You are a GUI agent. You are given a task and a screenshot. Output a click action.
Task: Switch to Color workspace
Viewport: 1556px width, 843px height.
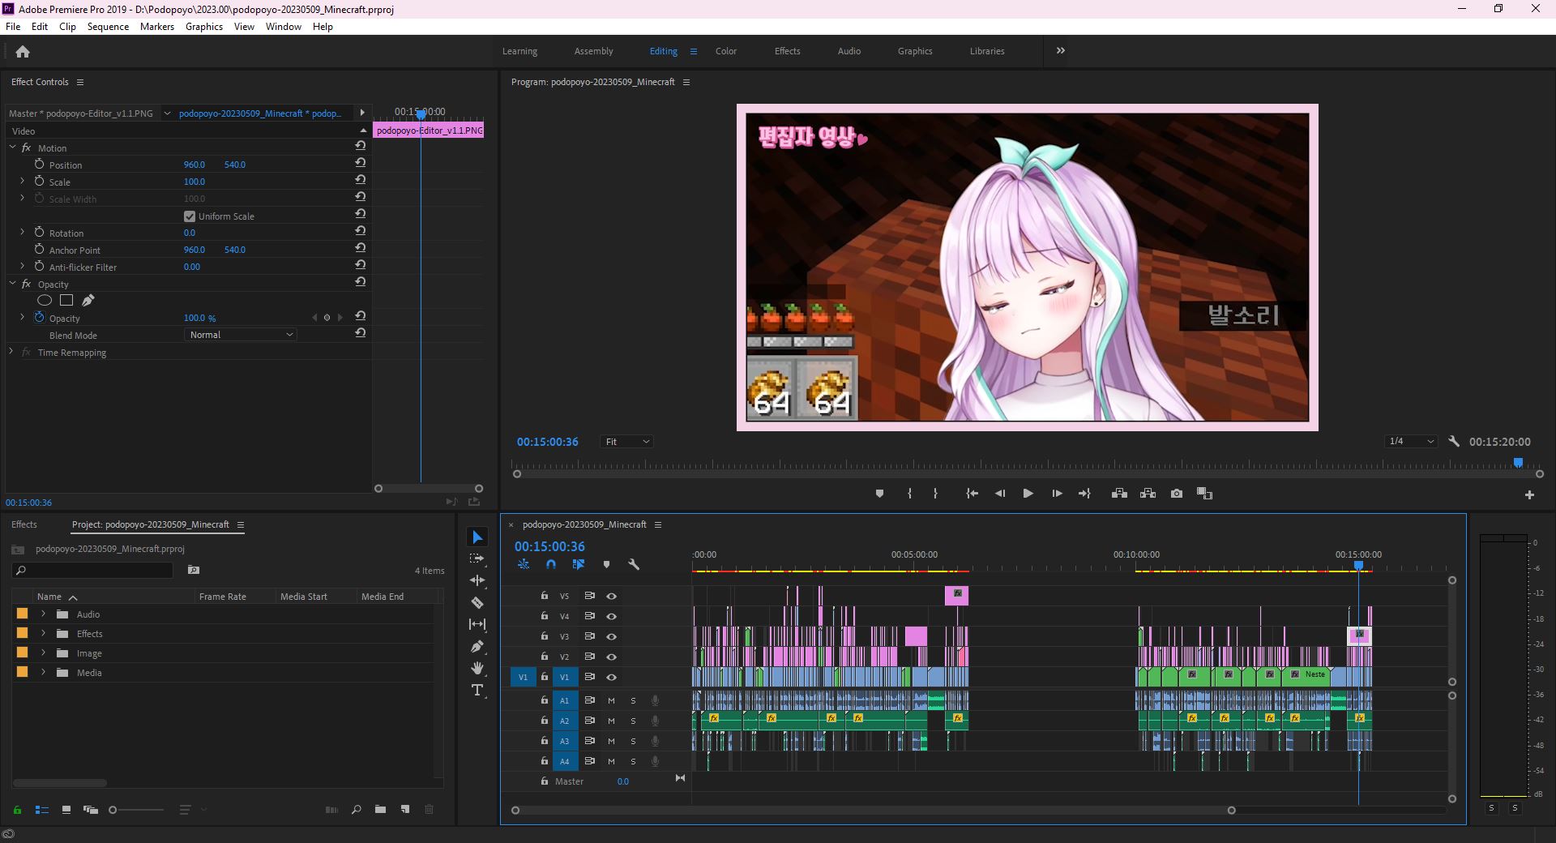[725, 51]
